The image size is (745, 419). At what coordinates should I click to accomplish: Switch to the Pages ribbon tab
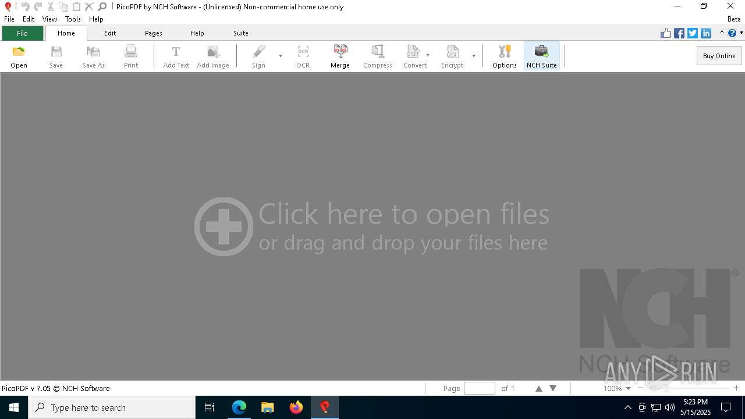tap(154, 33)
